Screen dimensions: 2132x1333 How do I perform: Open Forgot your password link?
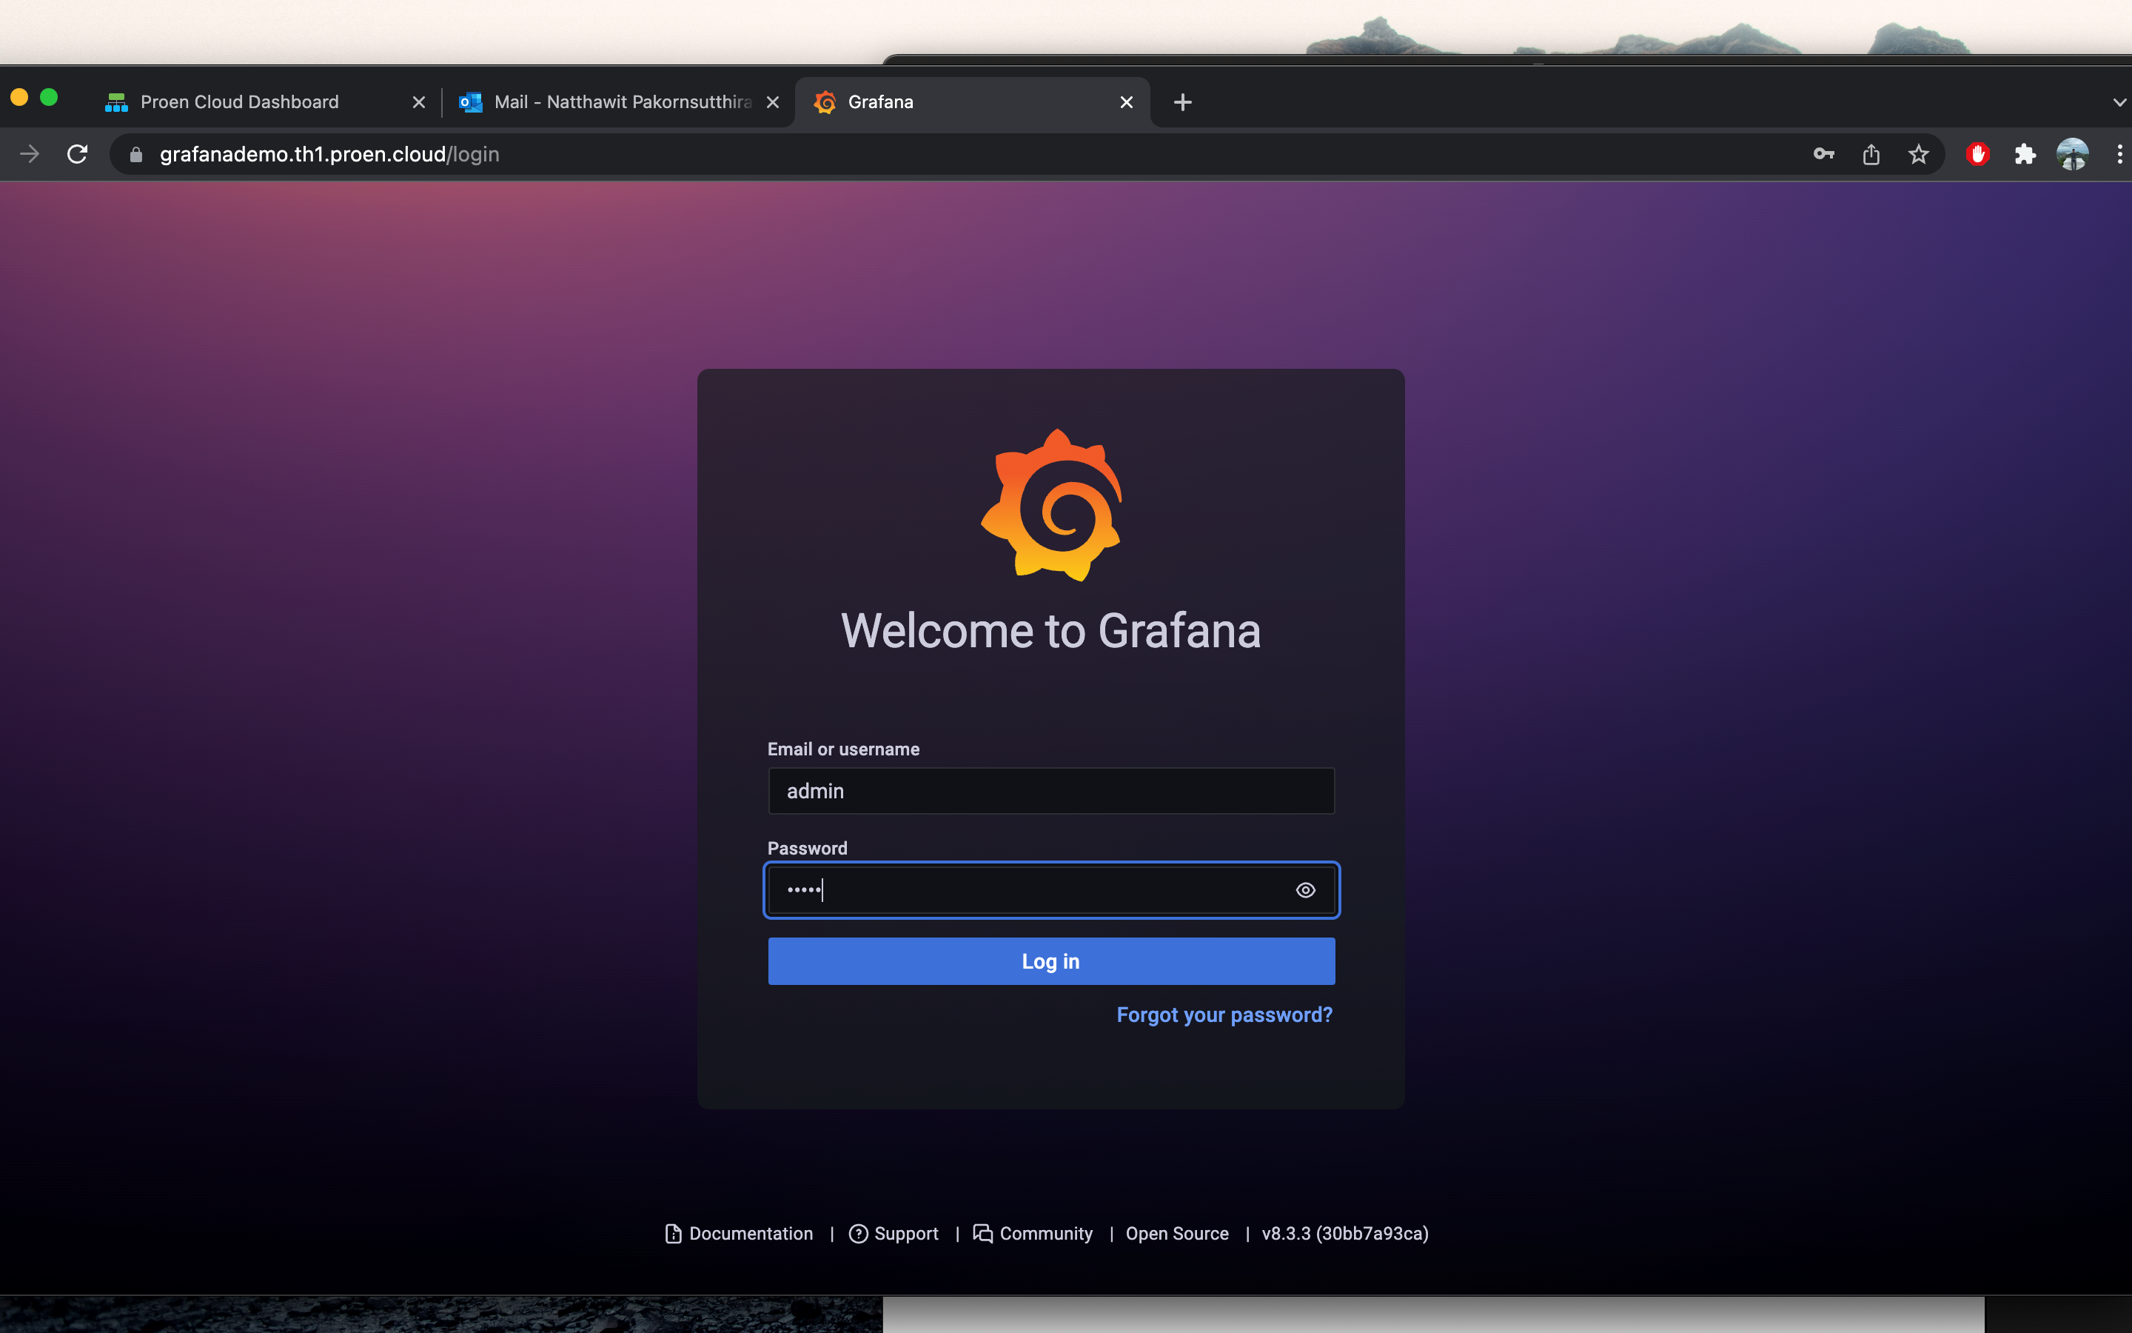(1224, 1015)
